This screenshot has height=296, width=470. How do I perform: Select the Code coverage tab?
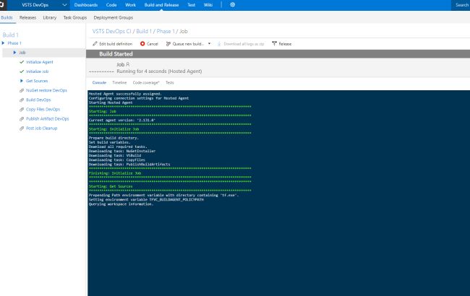point(146,82)
